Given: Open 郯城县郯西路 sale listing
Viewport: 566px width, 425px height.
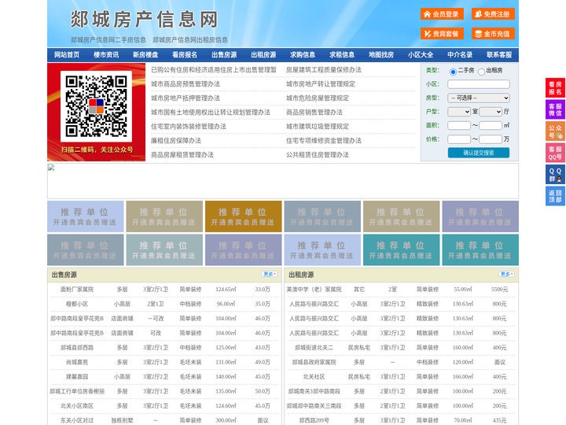Looking at the screenshot, I should pos(77,348).
